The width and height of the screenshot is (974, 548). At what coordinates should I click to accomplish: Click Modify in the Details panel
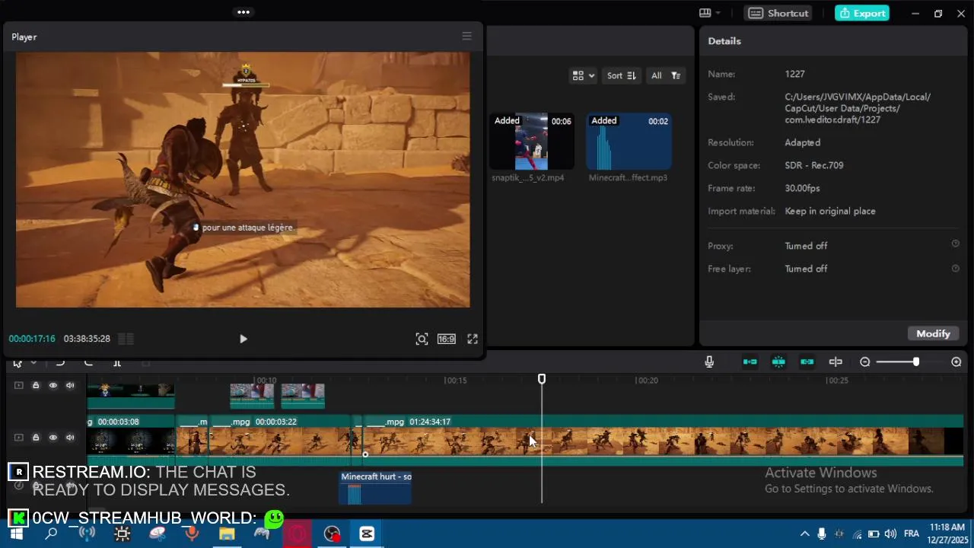pos(933,333)
